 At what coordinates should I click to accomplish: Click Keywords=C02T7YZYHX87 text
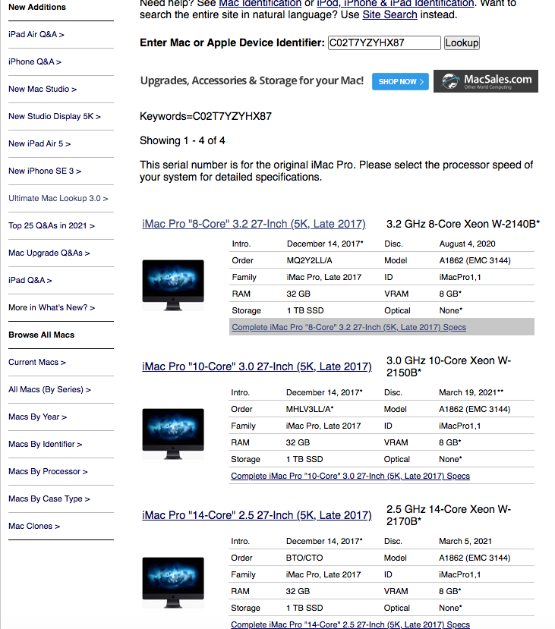[x=206, y=116]
